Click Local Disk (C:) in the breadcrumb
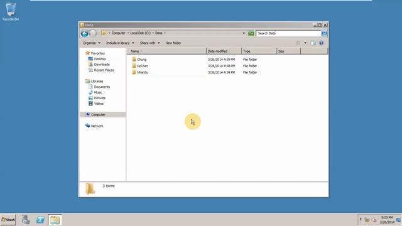402x226 pixels. point(141,33)
